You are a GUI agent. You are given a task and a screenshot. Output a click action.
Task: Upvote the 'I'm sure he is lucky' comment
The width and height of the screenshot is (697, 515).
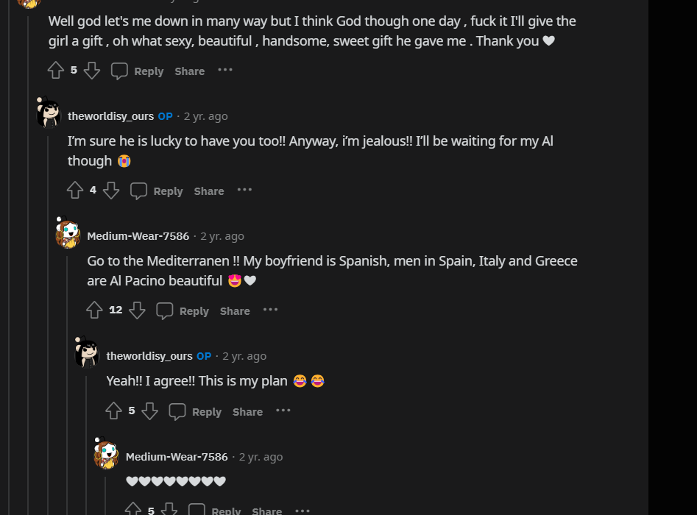click(75, 190)
